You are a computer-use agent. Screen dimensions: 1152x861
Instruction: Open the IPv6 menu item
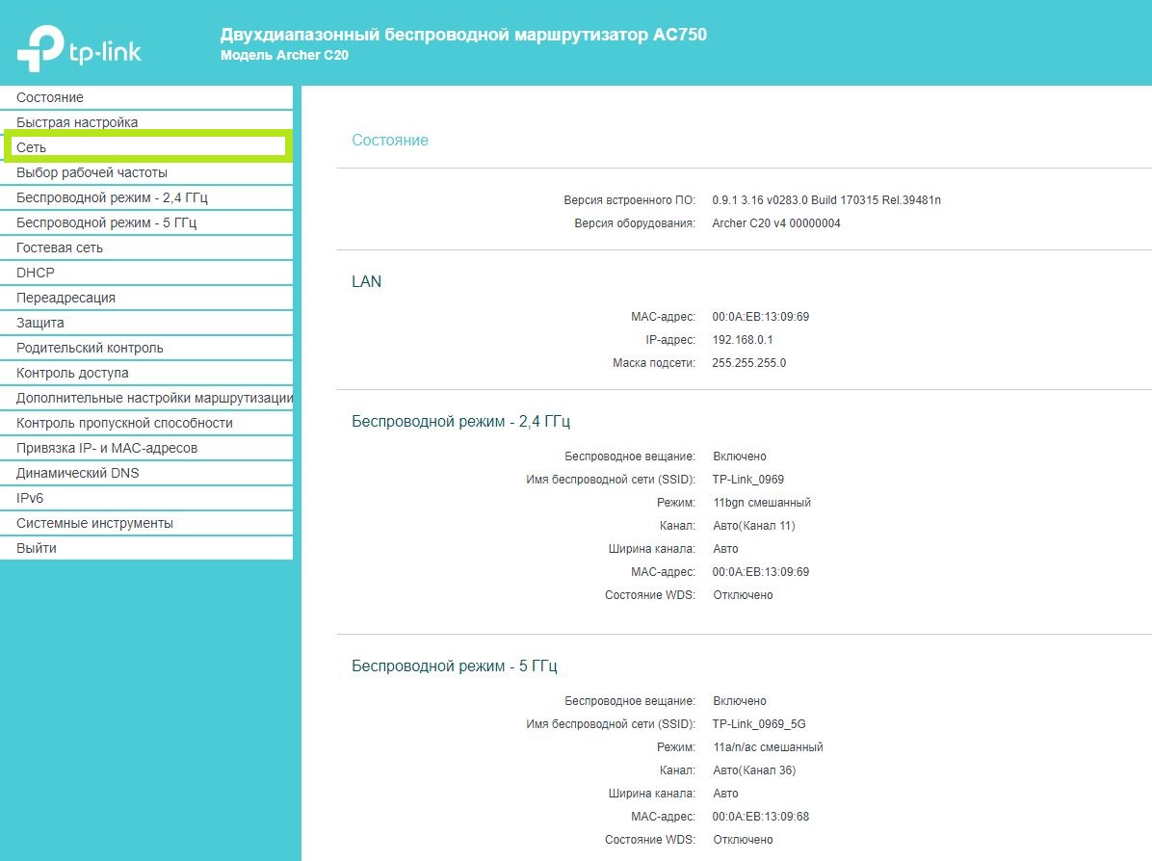[30, 498]
